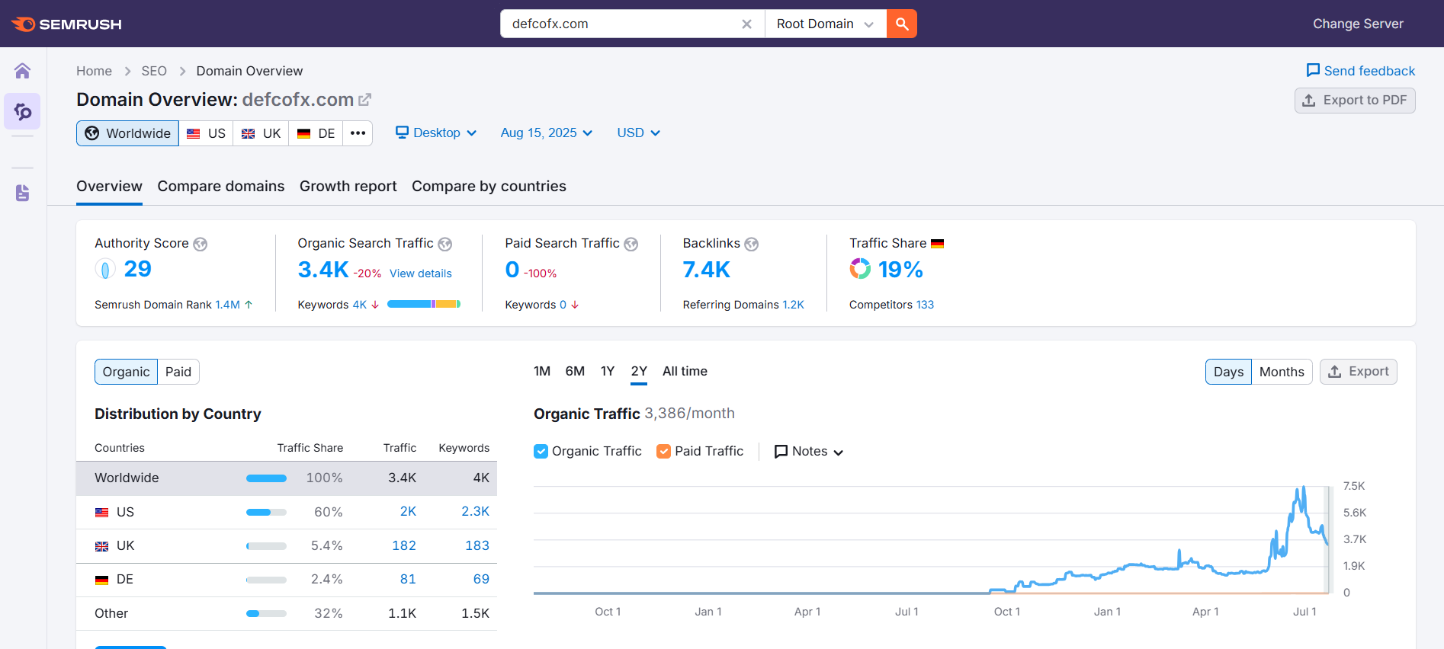Click the Export to PDF button
The height and width of the screenshot is (649, 1444).
pyautogui.click(x=1354, y=101)
